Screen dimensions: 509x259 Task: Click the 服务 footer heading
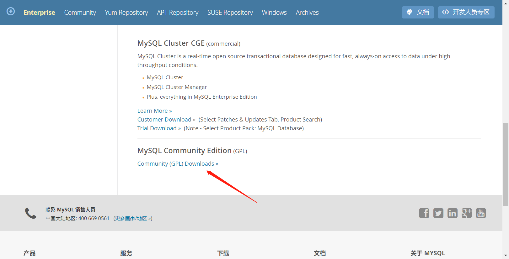[x=126, y=253]
